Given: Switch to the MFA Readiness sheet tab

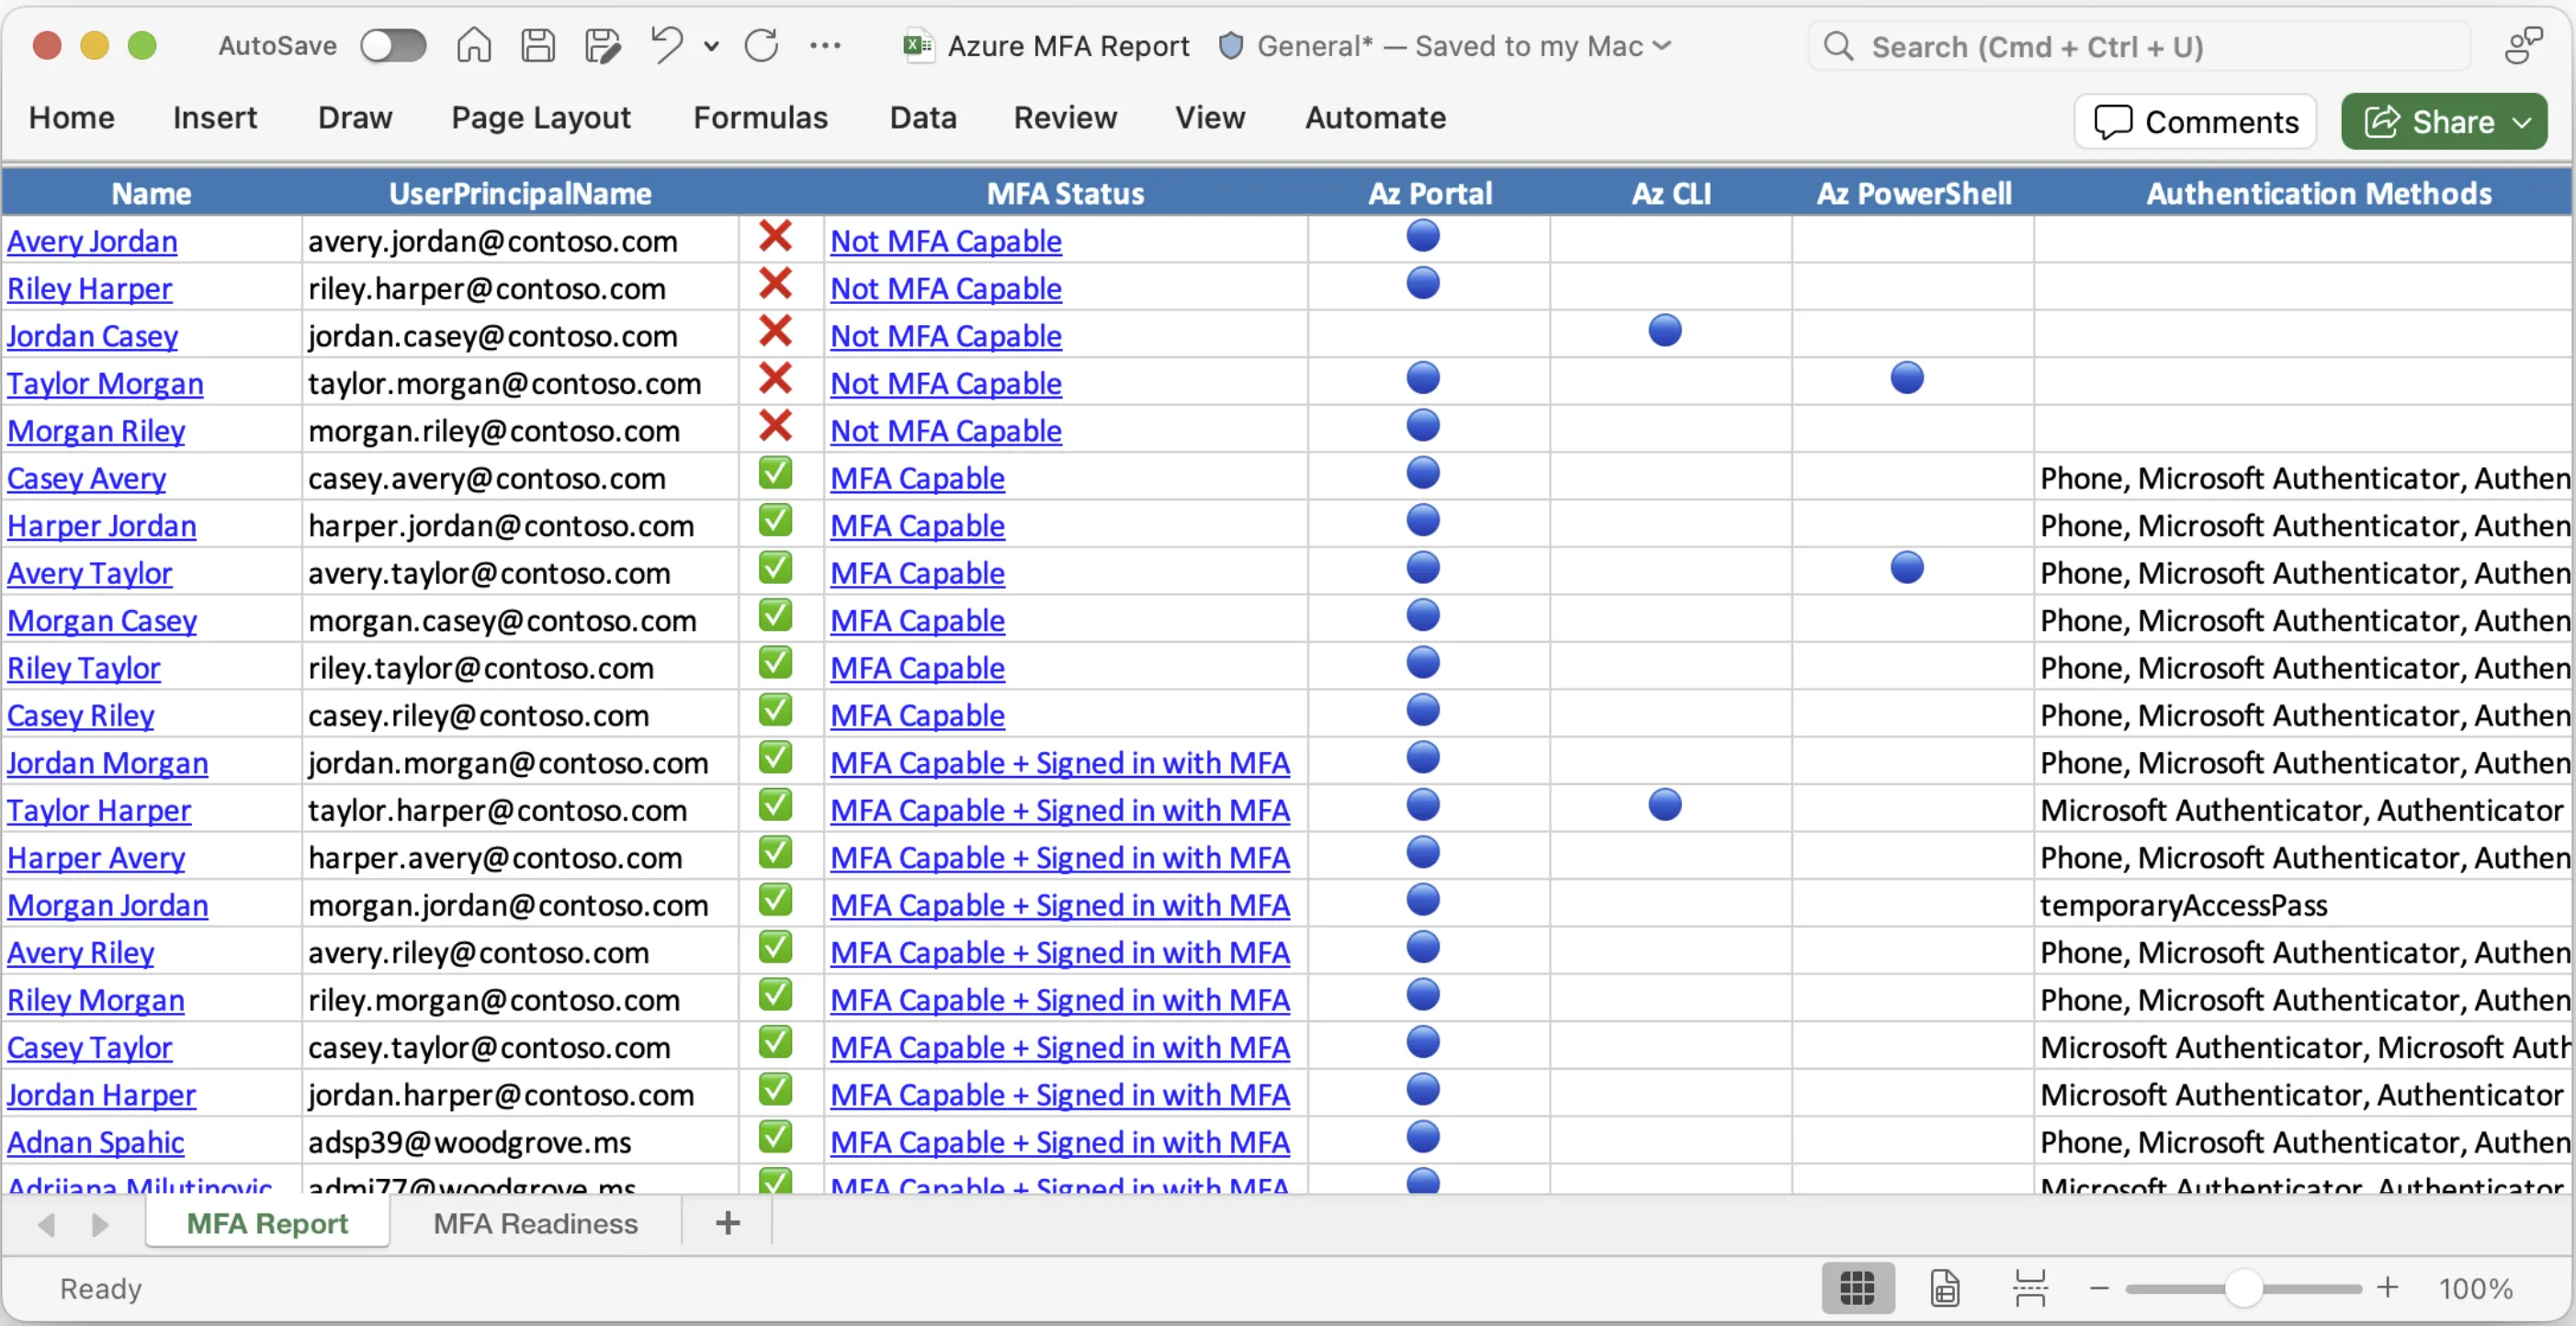Looking at the screenshot, I should [x=535, y=1223].
